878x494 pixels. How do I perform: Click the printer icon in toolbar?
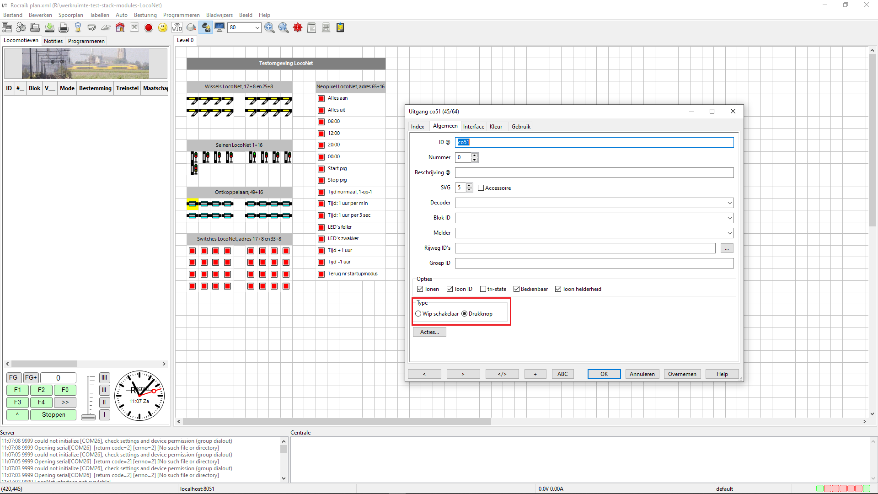[x=64, y=28]
